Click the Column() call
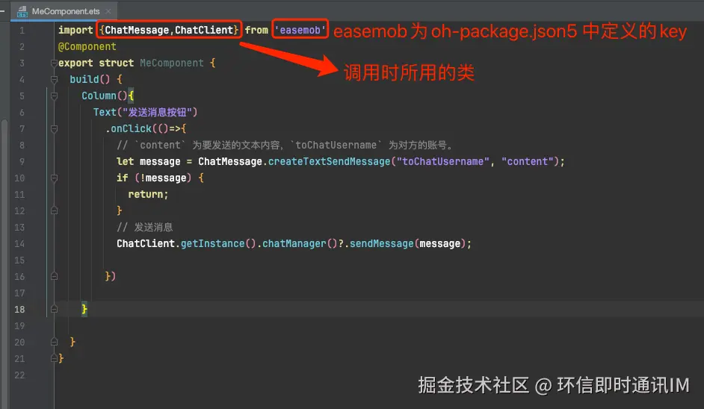This screenshot has height=409, width=704. point(104,96)
